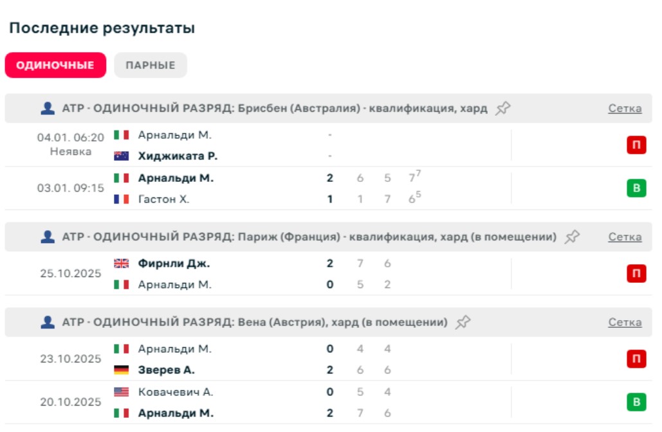
Task: Click the green win badge for Gaston match
Action: click(x=636, y=188)
